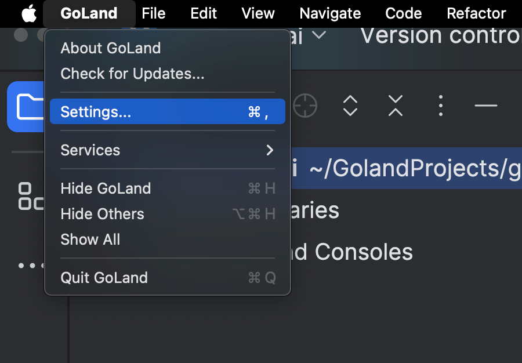The width and height of the screenshot is (522, 363).
Task: Collapse All nodes in the project tree
Action: tap(395, 106)
